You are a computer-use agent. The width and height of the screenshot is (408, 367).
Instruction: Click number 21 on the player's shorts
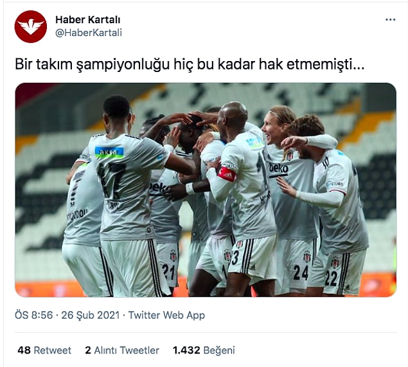coord(168,272)
